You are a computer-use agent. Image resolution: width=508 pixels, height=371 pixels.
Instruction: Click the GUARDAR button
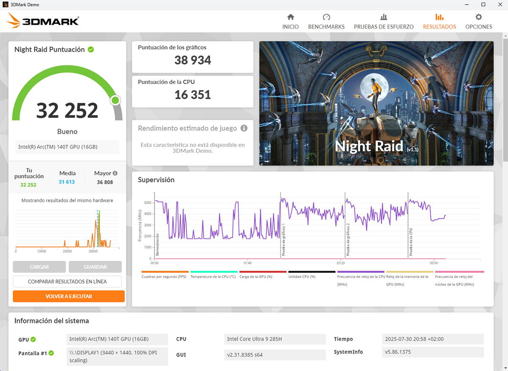point(95,267)
